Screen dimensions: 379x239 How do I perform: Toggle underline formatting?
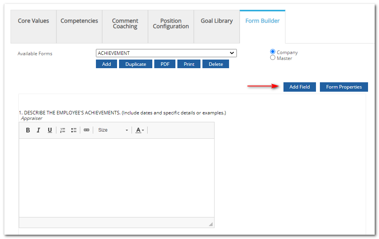click(x=49, y=130)
